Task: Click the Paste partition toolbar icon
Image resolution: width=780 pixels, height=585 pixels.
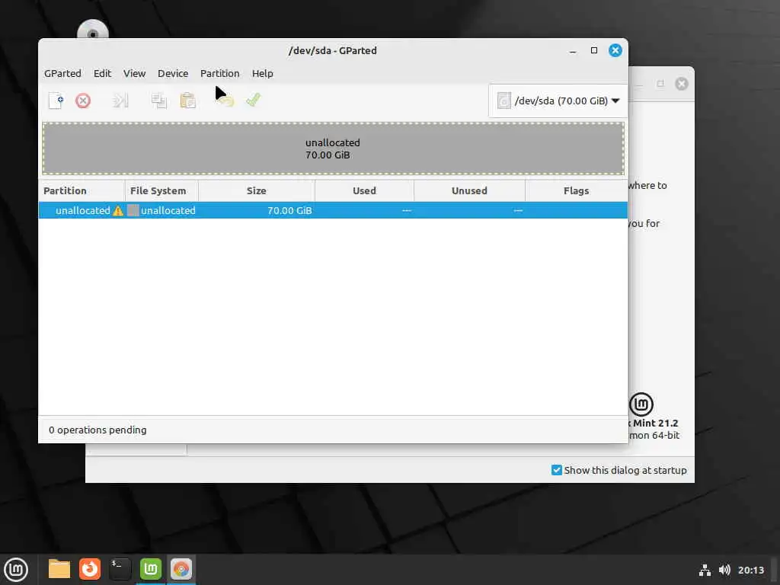Action: pyautogui.click(x=187, y=101)
